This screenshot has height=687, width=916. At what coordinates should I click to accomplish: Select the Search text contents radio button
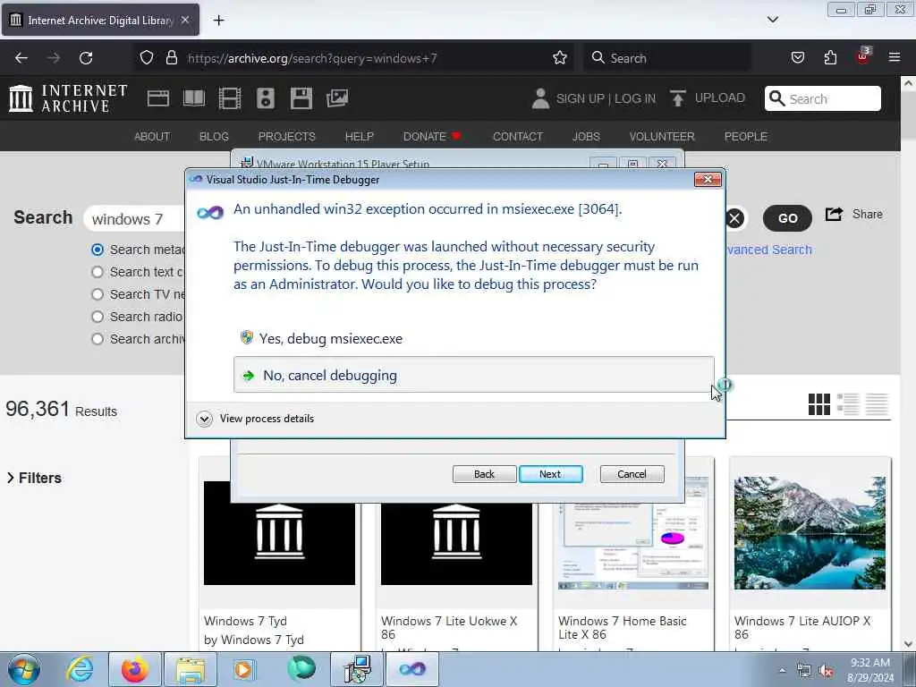(x=98, y=272)
